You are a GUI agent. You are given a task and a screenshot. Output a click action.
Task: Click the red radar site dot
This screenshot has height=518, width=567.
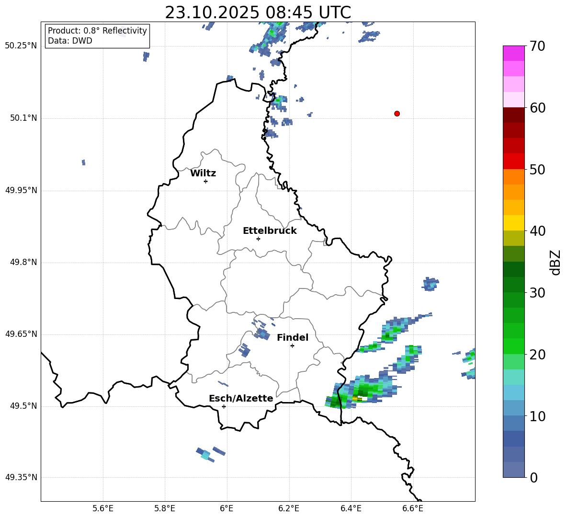pyautogui.click(x=397, y=114)
